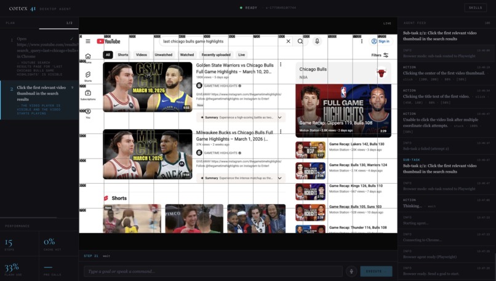Open the first Shorts video marked New
Screen dimensions: 496x281
pyautogui.click(x=132, y=219)
